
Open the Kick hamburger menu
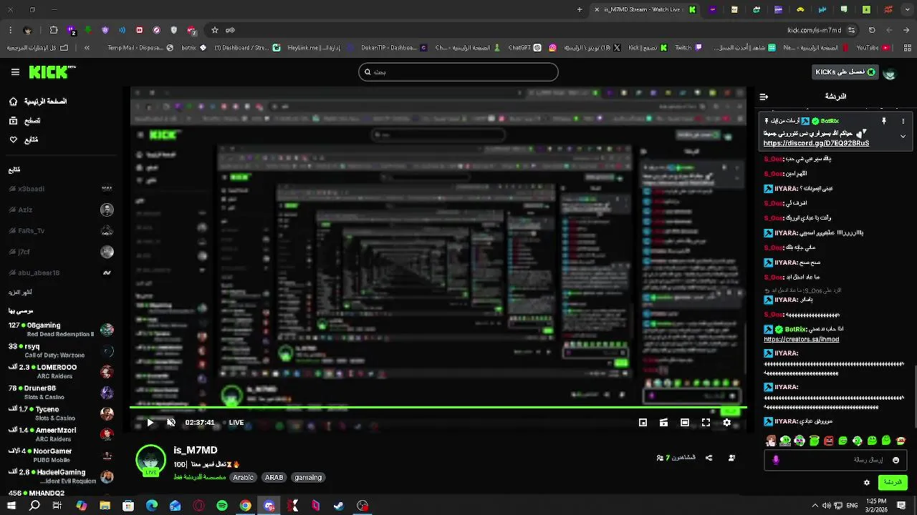click(15, 72)
